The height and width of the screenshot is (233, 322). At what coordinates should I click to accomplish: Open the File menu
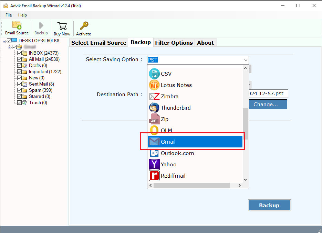pos(9,15)
